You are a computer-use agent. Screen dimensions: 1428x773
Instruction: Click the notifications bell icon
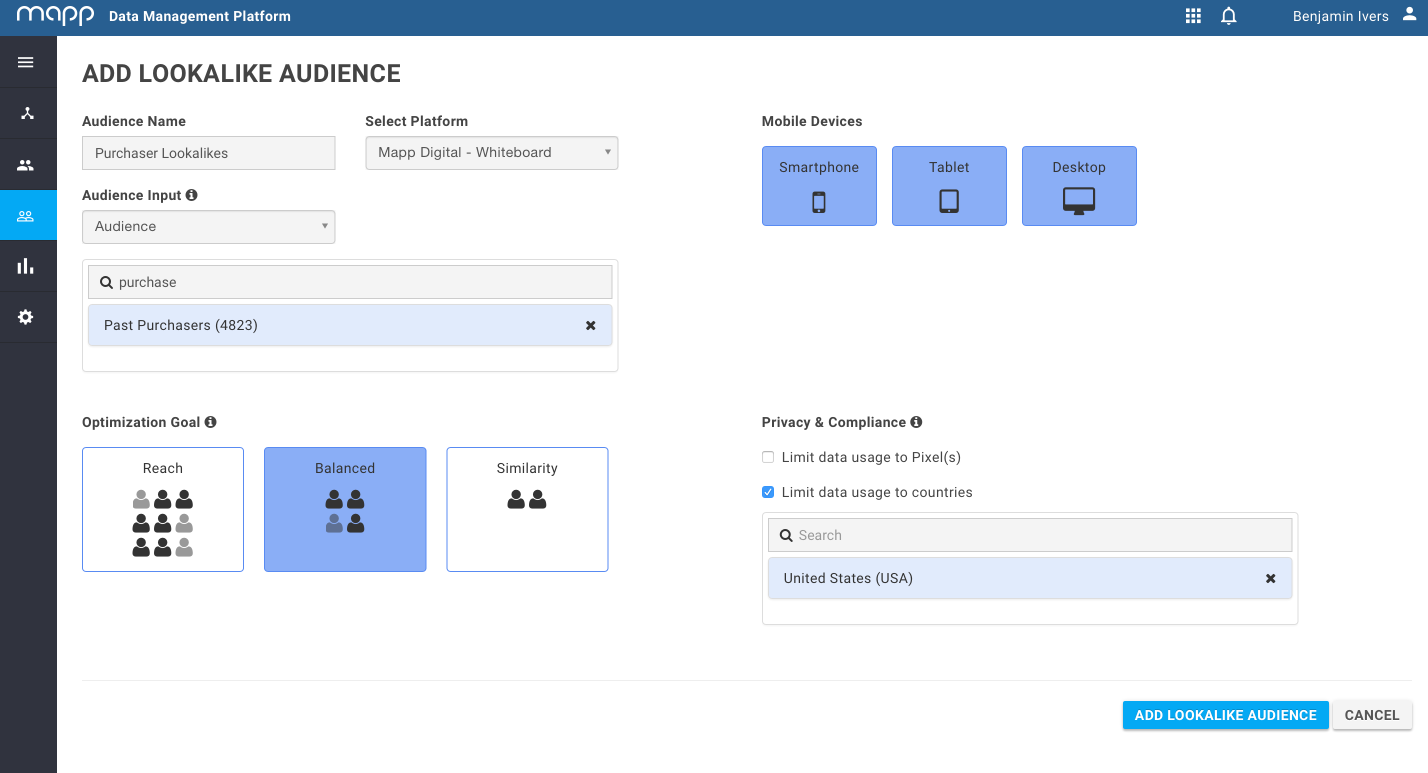[1228, 16]
